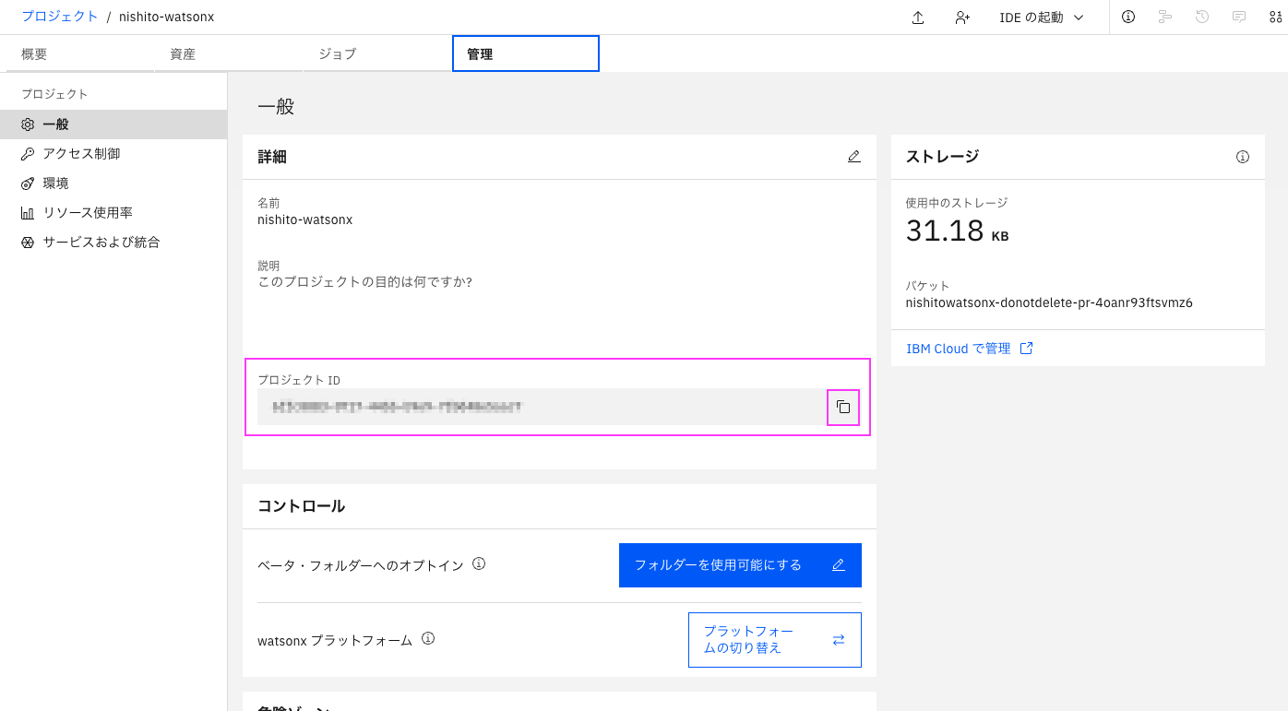This screenshot has height=711, width=1288.
Task: Open 環境 in the sidebar
Action: pyautogui.click(x=113, y=184)
